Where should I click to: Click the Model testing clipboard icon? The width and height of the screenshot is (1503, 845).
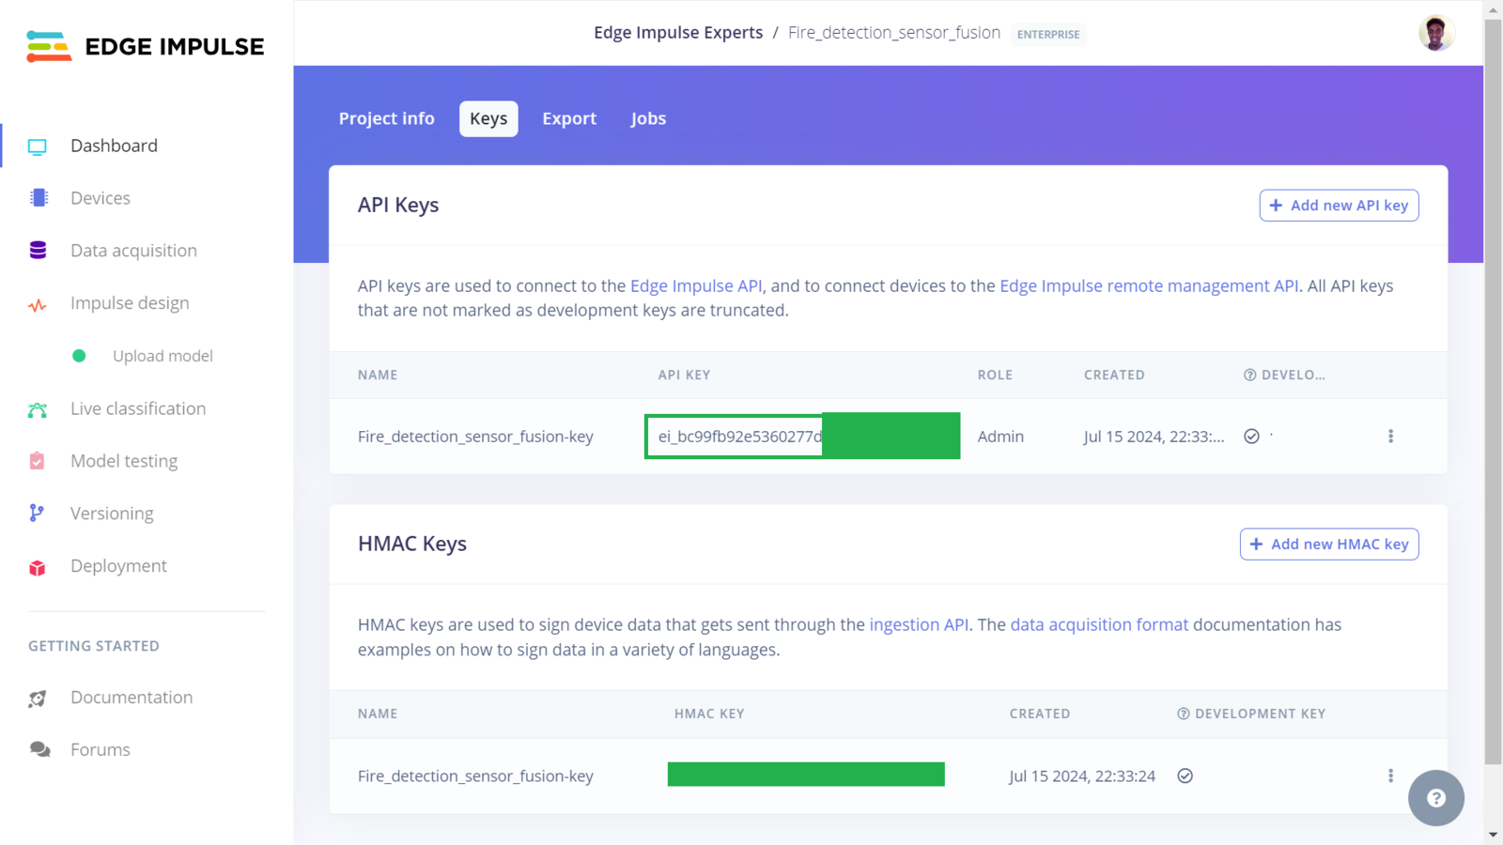click(x=37, y=461)
